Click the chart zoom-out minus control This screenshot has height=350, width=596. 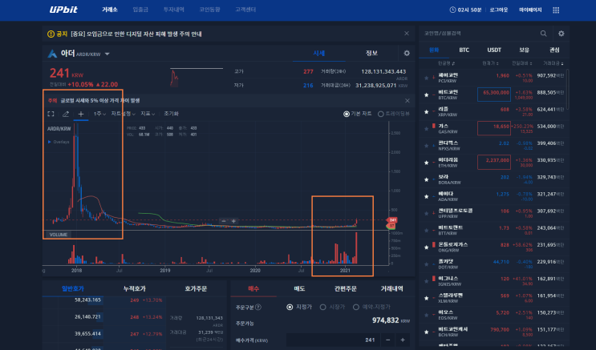[x=224, y=221]
